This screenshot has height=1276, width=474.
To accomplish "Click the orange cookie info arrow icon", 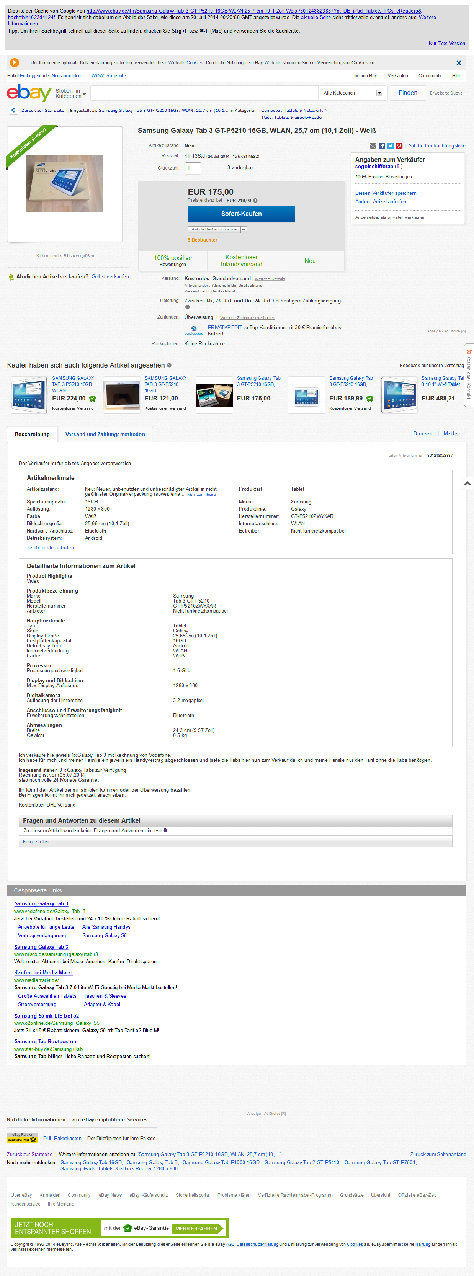I will pos(15,63).
